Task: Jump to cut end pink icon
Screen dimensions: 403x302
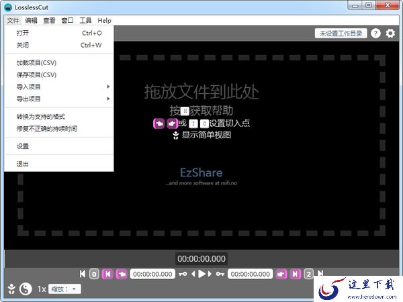Action: [x=295, y=274]
